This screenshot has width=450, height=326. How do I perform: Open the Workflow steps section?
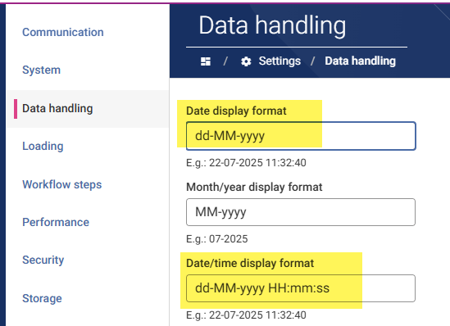click(x=62, y=184)
